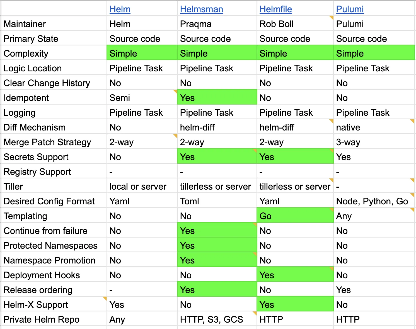This screenshot has width=416, height=329.
Task: Select the Protected Namespaces row label
Action: [x=50, y=246]
